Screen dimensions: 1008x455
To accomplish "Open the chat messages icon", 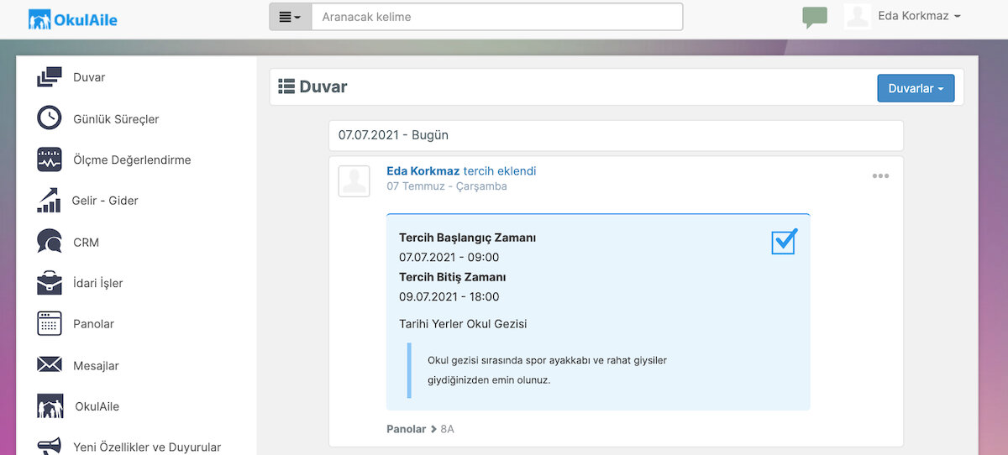I will pyautogui.click(x=814, y=18).
